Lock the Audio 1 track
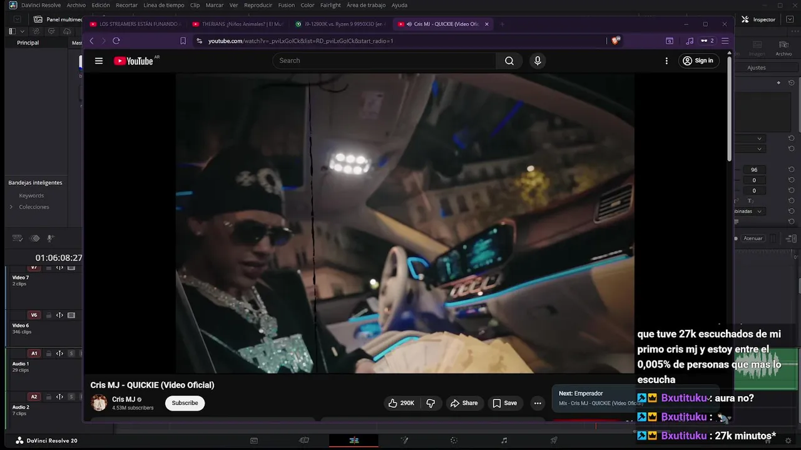Viewport: 801px width, 450px height. 48,353
